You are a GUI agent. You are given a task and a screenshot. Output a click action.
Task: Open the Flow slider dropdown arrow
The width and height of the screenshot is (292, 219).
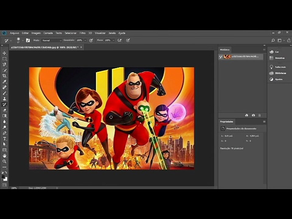click(113, 40)
